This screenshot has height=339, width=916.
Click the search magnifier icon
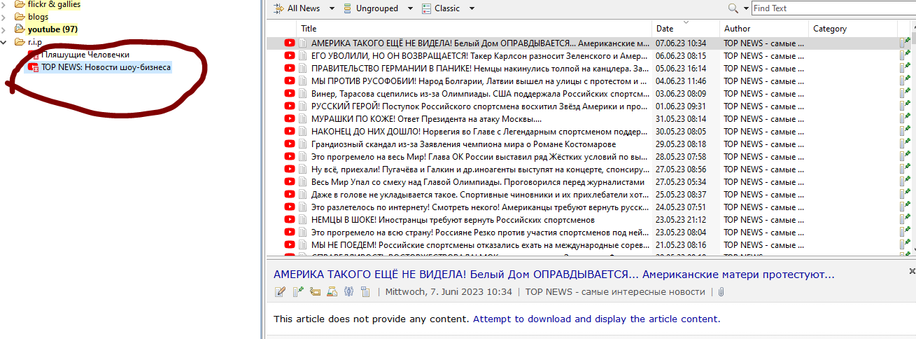tap(733, 8)
